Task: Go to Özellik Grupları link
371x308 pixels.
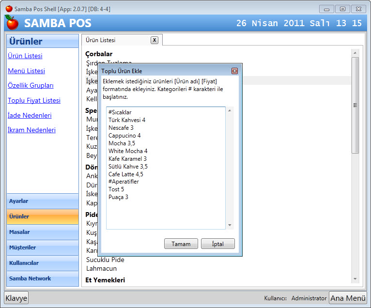Action: [31, 85]
